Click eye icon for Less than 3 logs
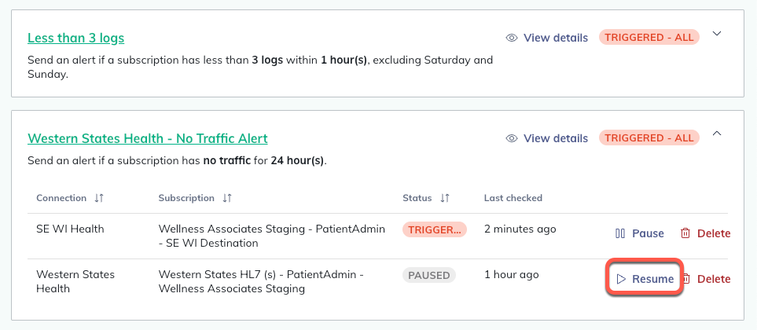Viewport: 757px width, 330px height. coord(512,38)
